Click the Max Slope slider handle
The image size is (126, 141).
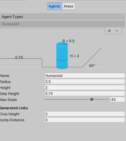click(x=92, y=99)
